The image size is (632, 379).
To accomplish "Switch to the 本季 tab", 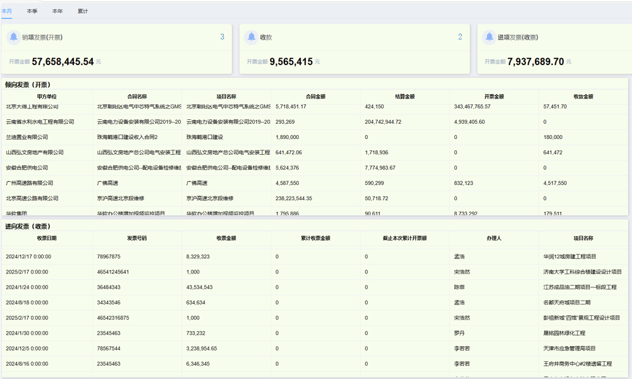I will [x=32, y=11].
